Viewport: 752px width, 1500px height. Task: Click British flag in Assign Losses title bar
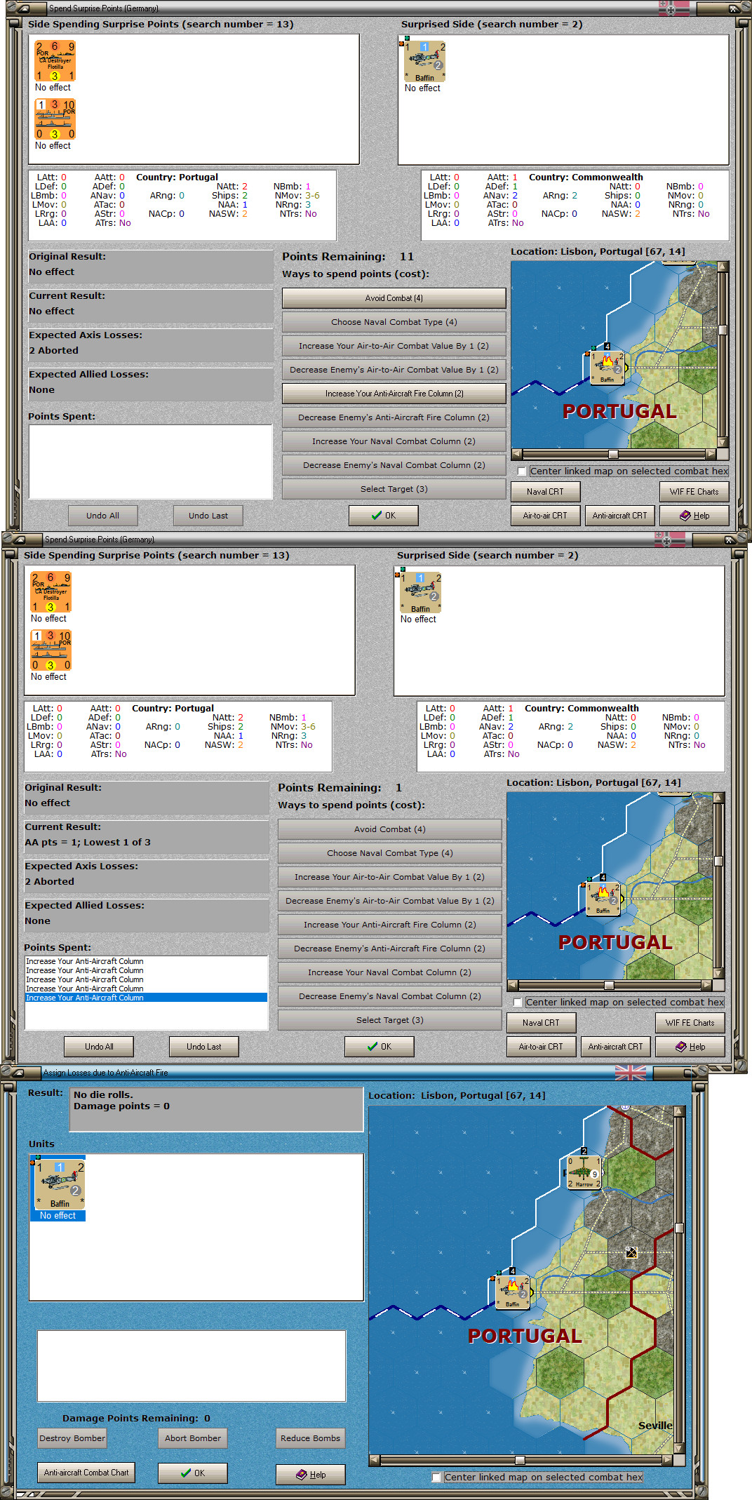point(631,1072)
